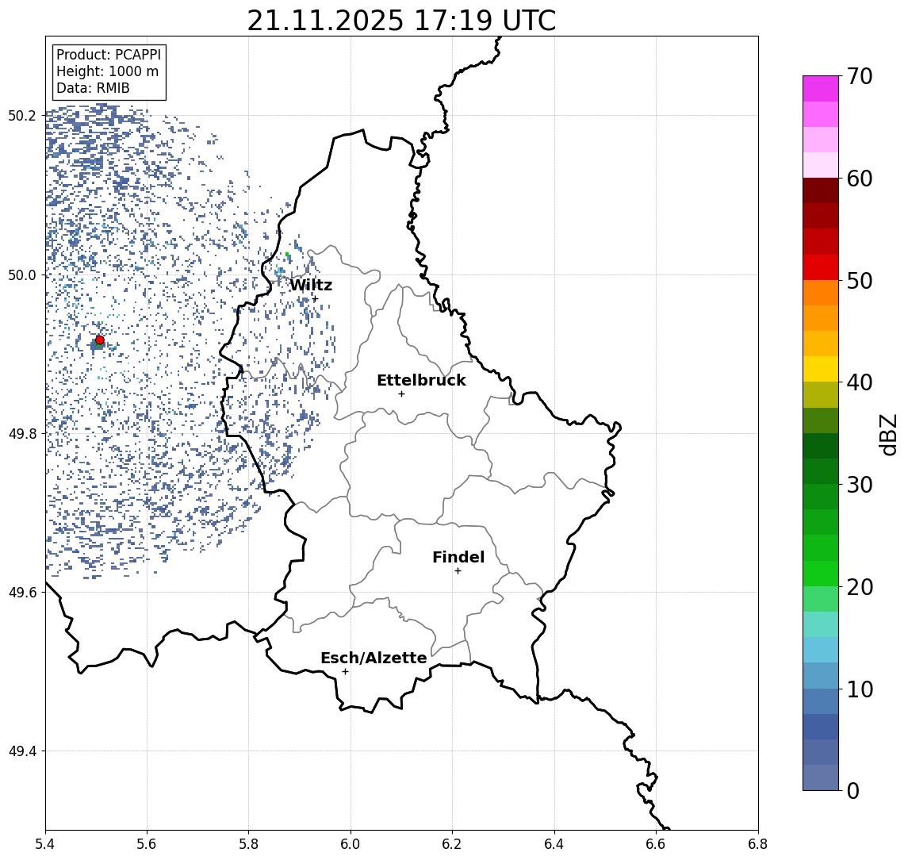This screenshot has width=908, height=860.
Task: Click the 'Data: RMIB' text line
Action: 93,88
